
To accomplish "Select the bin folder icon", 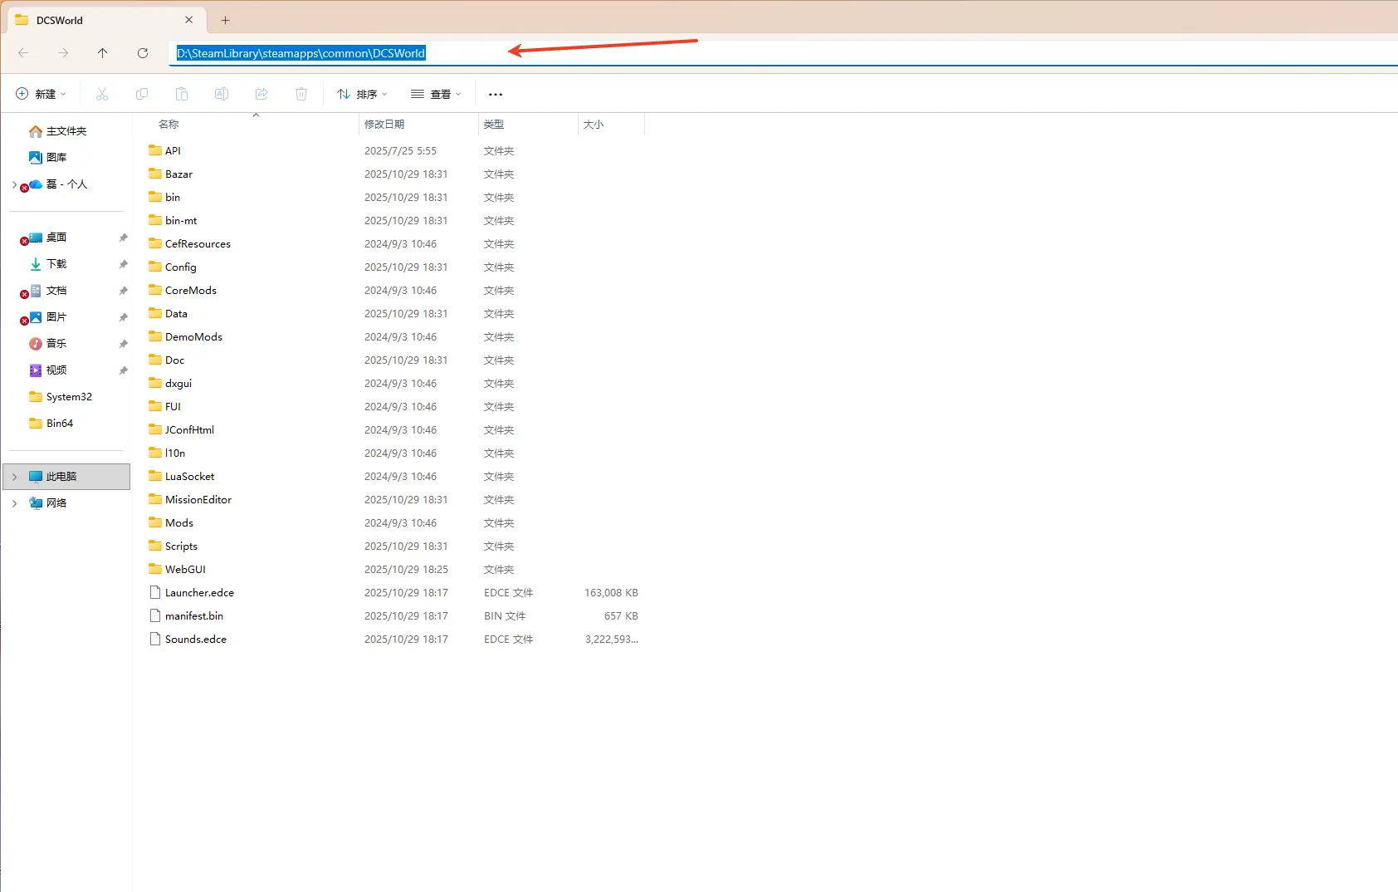I will click(x=155, y=197).
